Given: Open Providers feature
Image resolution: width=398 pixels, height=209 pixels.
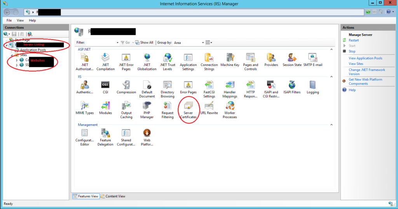Looking at the screenshot, I should click(271, 60).
